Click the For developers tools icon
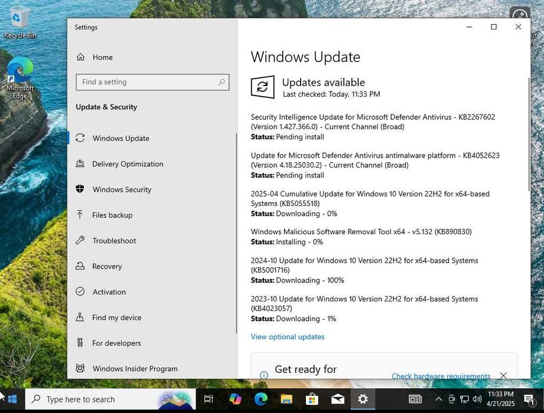 tap(80, 343)
